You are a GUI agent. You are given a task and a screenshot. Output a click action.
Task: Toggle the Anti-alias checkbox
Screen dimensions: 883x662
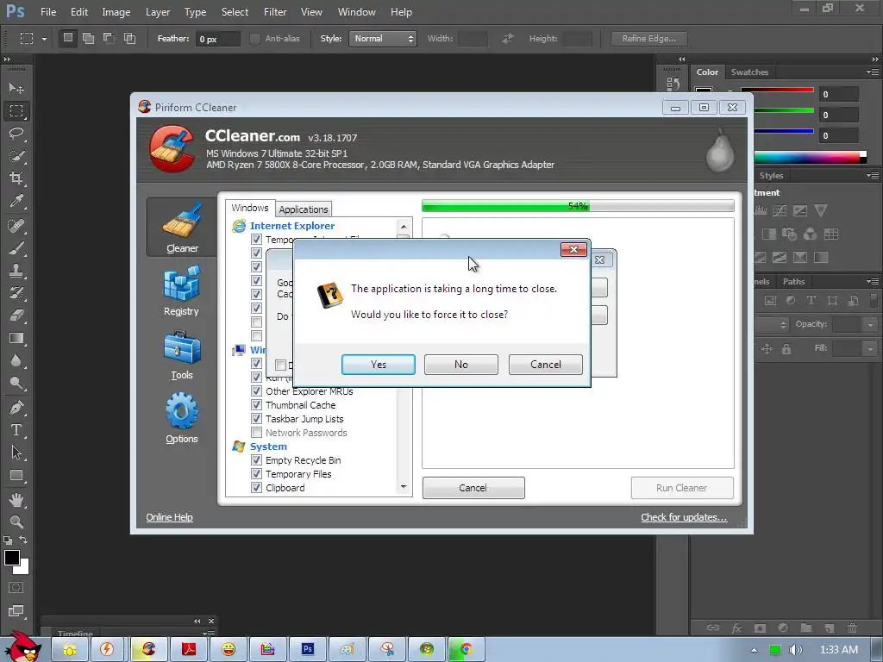click(x=255, y=38)
